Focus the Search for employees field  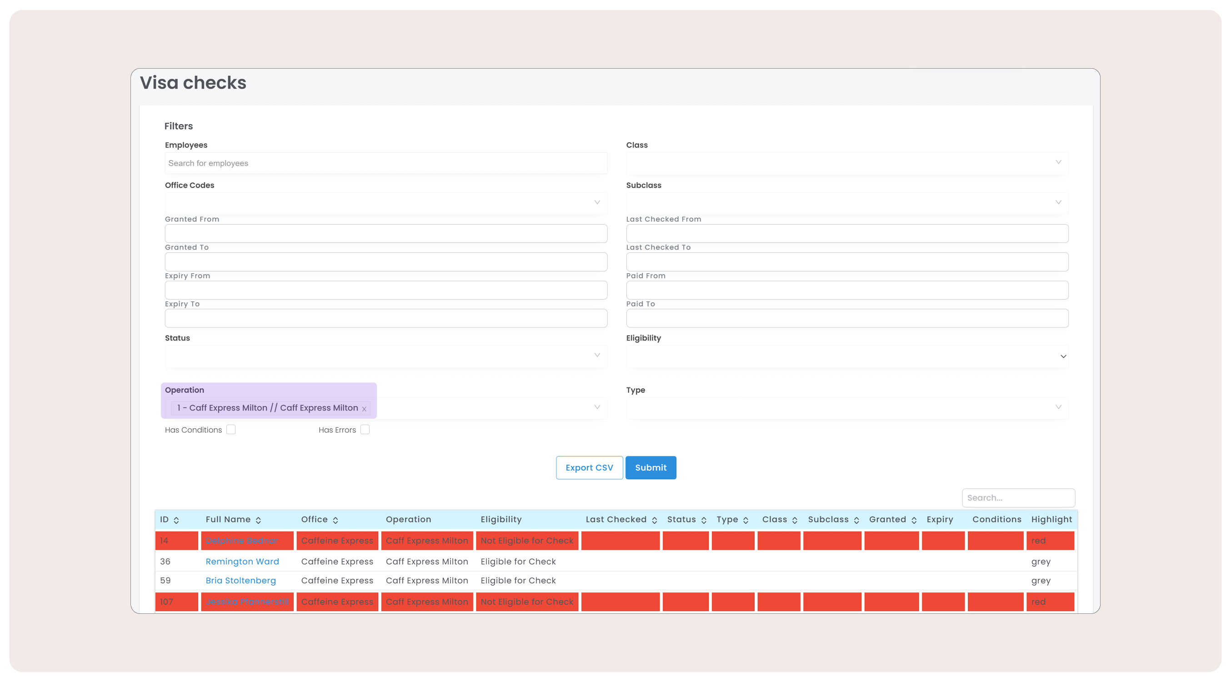pyautogui.click(x=385, y=163)
